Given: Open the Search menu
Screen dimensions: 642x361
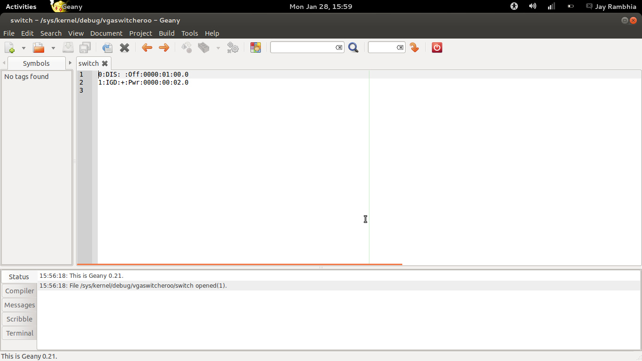Looking at the screenshot, I should click(51, 33).
